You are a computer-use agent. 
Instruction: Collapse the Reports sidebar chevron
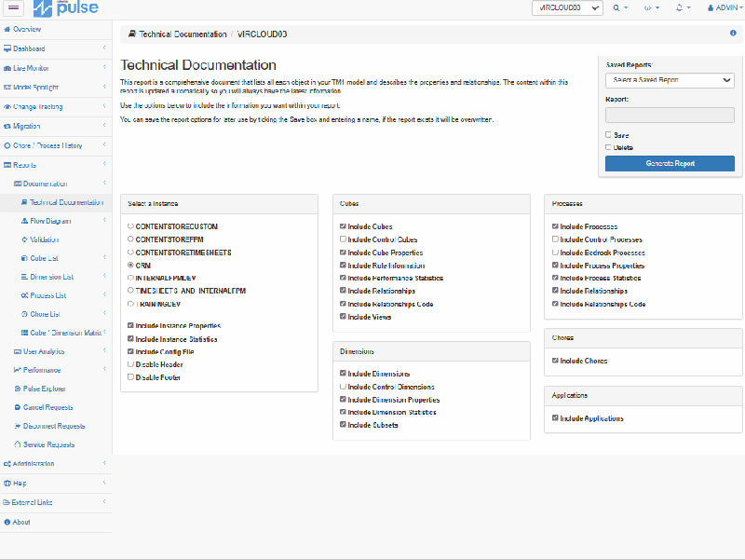tap(104, 164)
